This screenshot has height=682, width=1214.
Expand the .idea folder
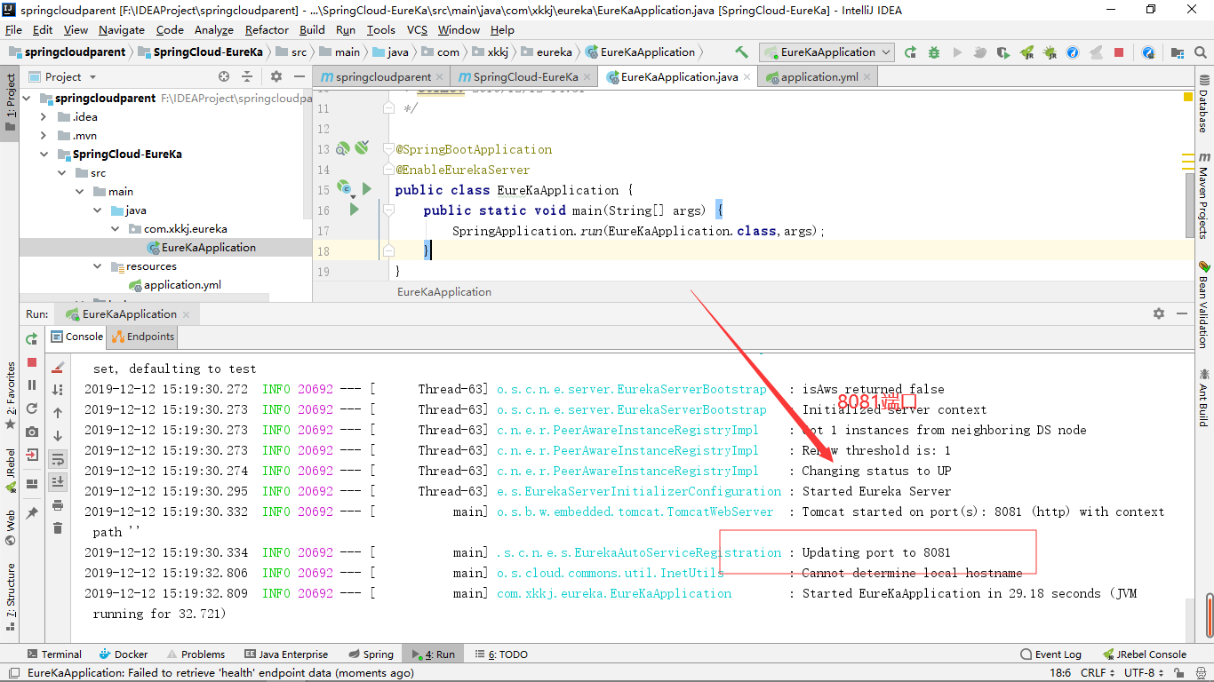tap(44, 116)
